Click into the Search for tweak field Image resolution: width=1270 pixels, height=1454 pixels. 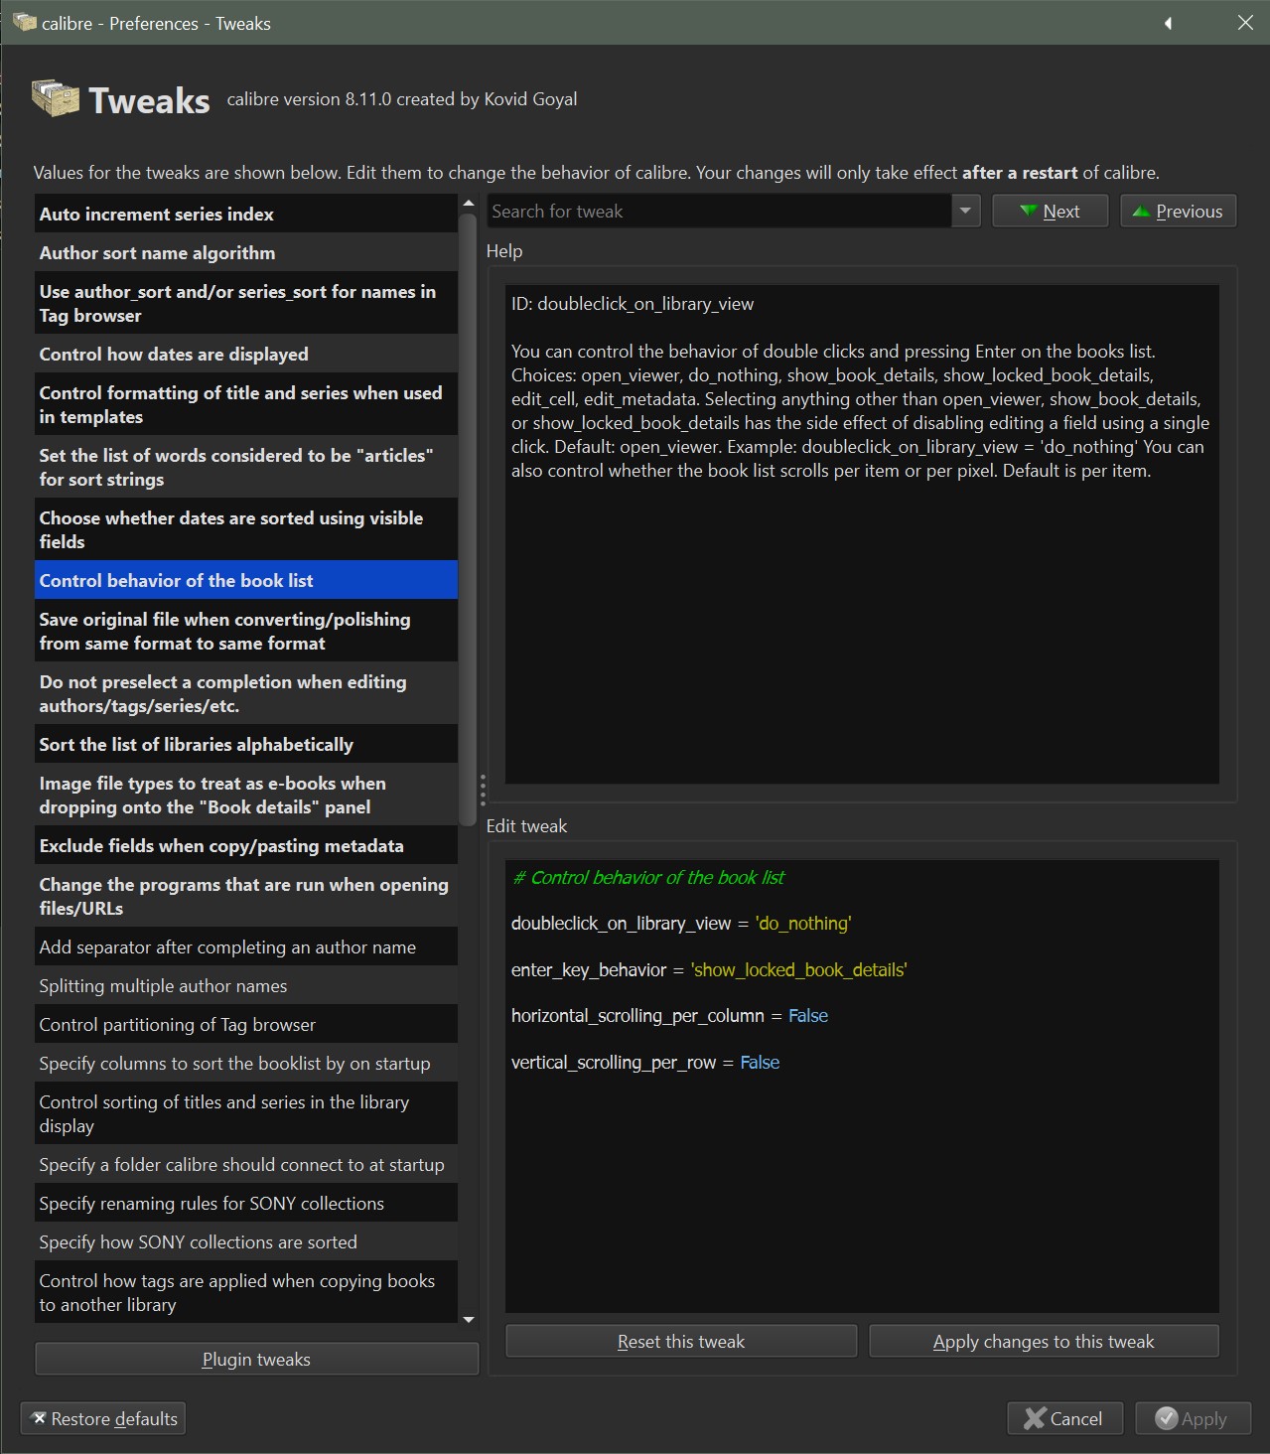(719, 211)
